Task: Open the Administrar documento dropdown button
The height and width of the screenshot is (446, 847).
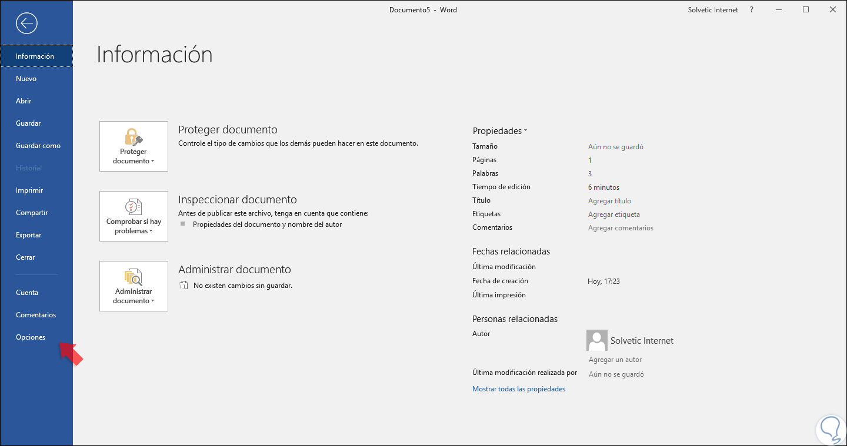Action: tap(134, 286)
